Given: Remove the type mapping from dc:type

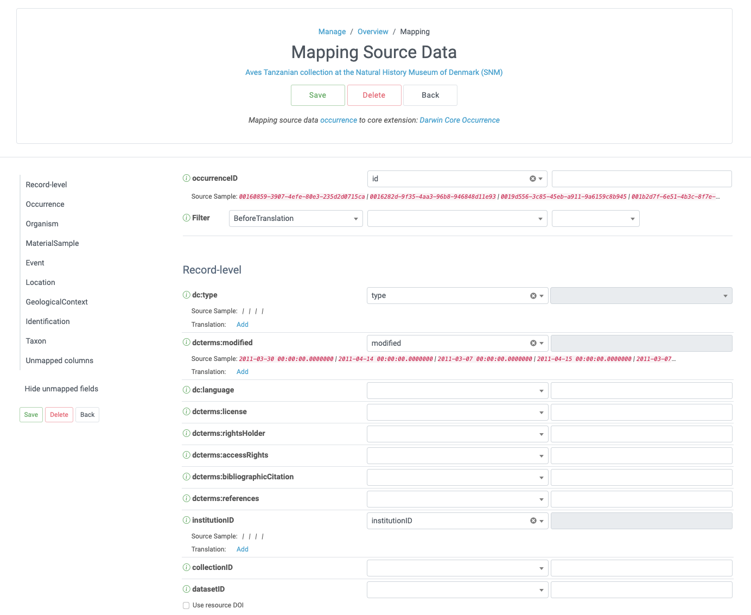Looking at the screenshot, I should (532, 295).
